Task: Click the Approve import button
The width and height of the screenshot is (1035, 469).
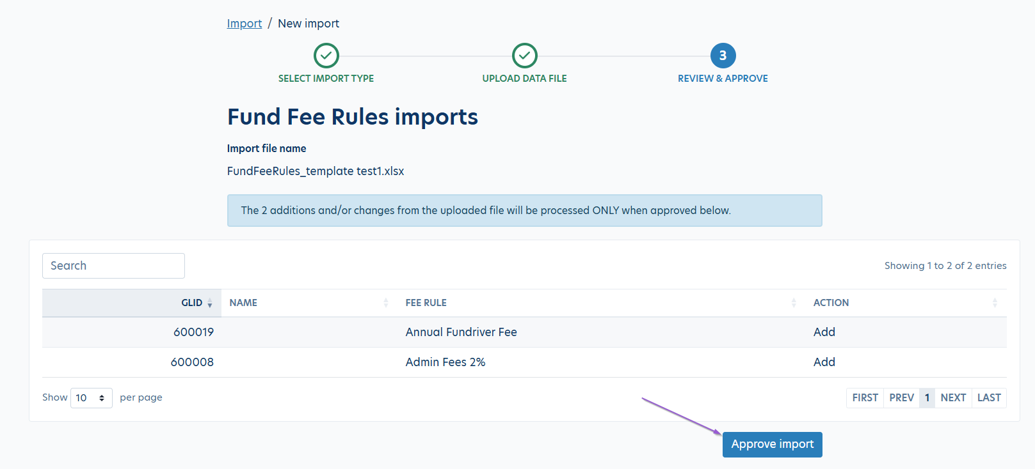Action: coord(772,444)
